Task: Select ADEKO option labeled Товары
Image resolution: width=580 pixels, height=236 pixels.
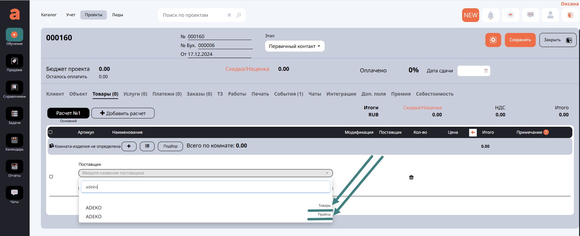Action: 94,208
